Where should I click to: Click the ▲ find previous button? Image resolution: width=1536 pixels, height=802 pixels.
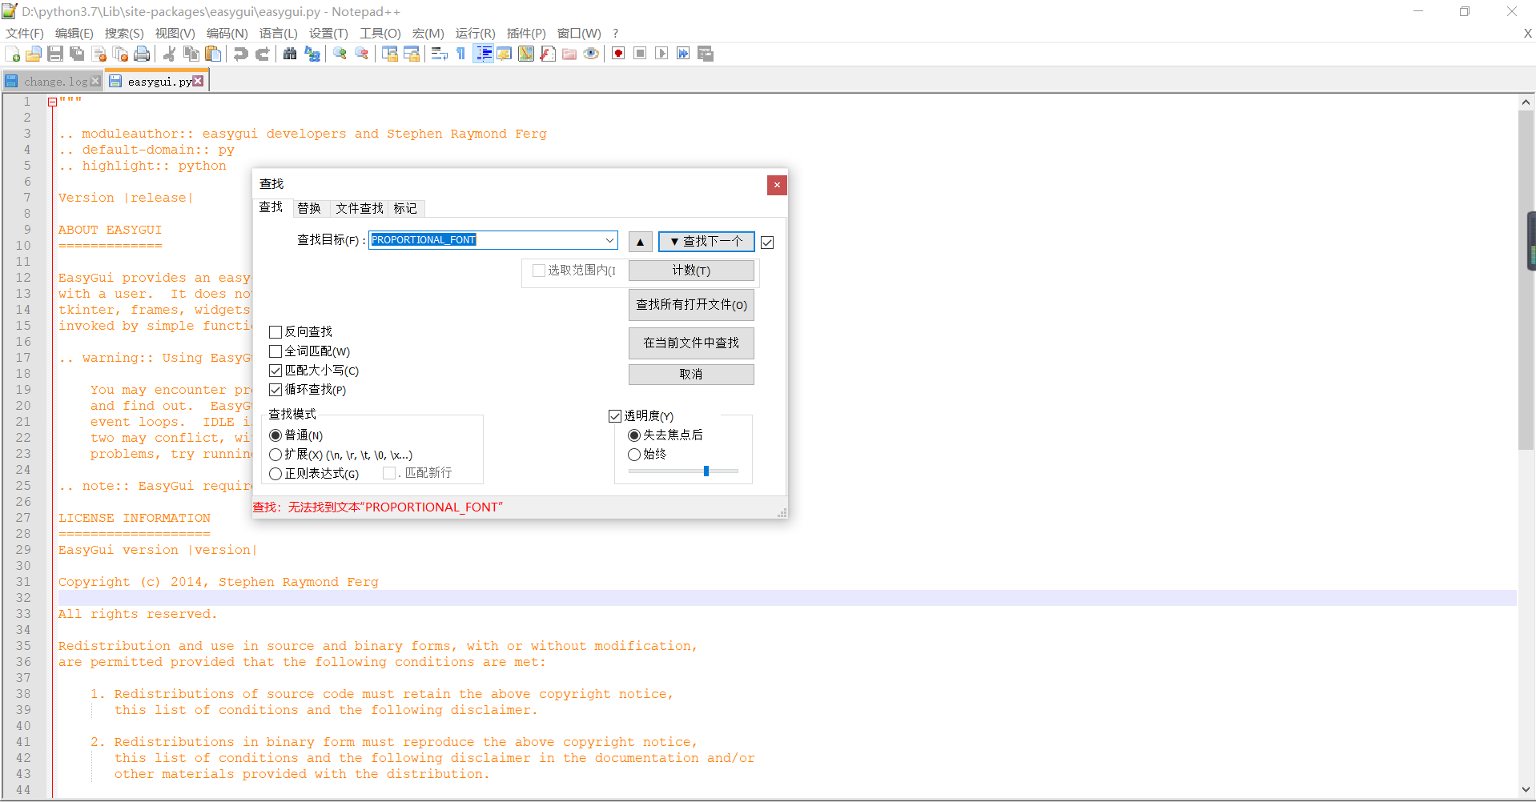point(640,242)
